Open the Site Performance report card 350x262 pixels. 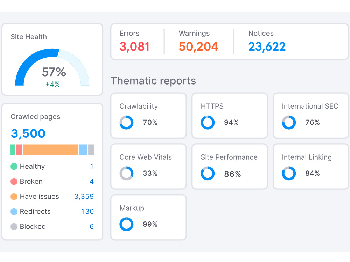[x=230, y=166]
